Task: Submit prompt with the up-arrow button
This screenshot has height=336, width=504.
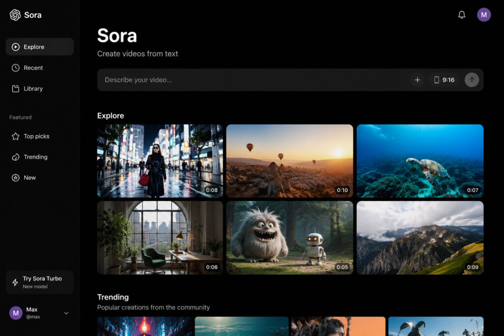Action: point(472,80)
